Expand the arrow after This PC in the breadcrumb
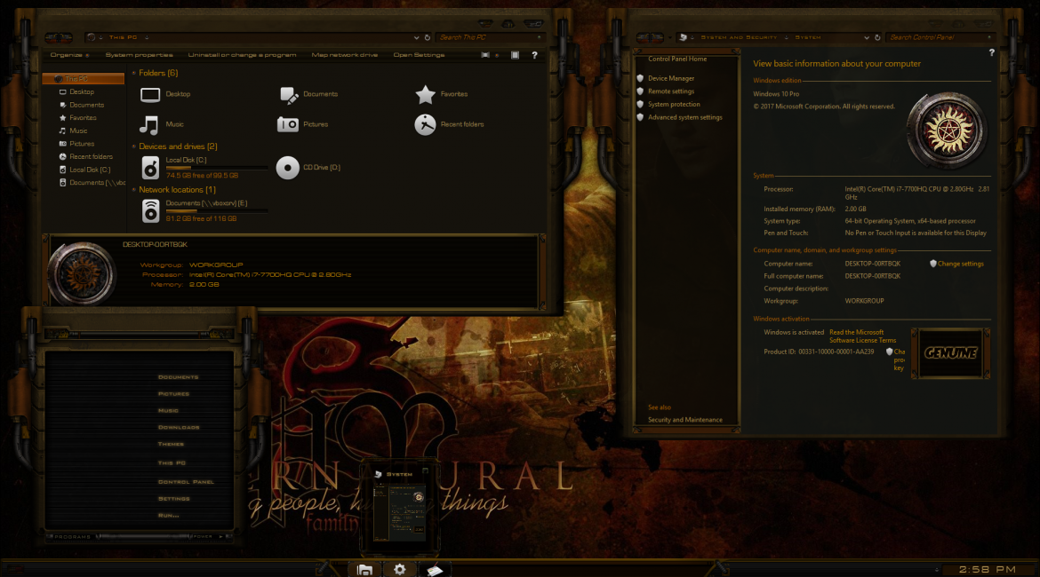1040x577 pixels. (147, 38)
